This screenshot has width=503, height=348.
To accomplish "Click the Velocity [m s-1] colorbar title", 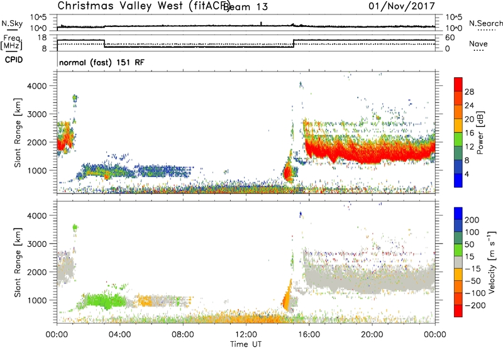I will [x=492, y=262].
